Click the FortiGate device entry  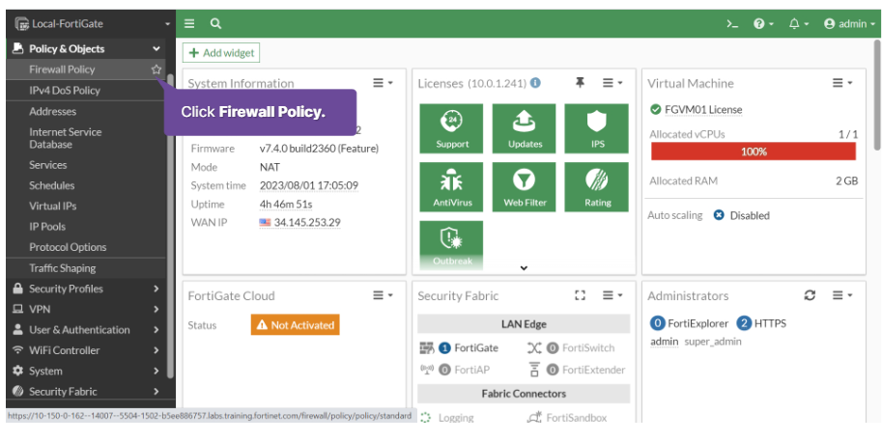click(460, 348)
